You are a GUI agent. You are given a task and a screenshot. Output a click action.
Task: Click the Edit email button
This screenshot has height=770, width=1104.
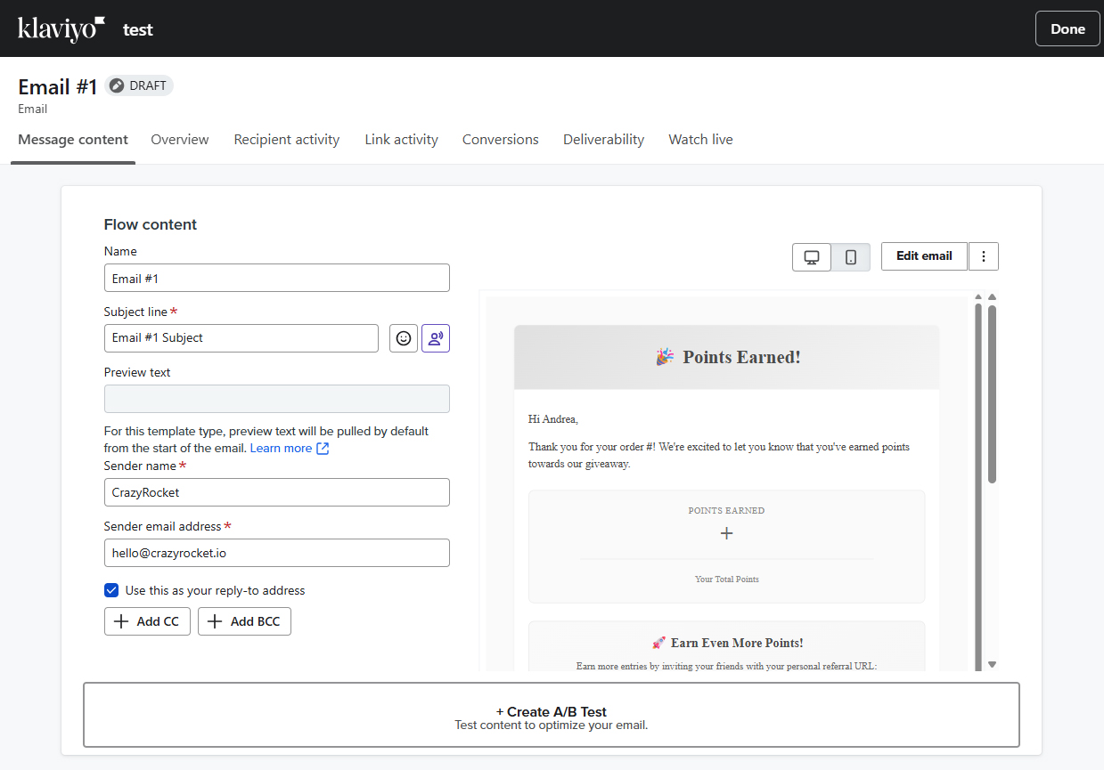[924, 256]
